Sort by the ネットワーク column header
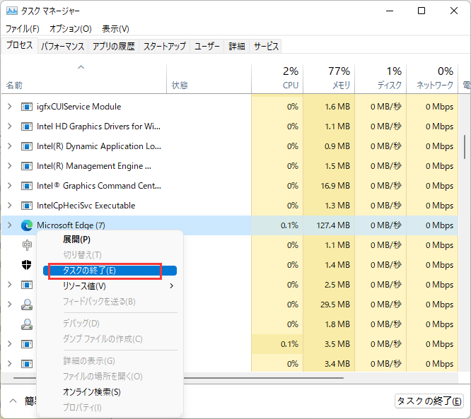Image resolution: width=471 pixels, height=419 pixels. [x=432, y=78]
